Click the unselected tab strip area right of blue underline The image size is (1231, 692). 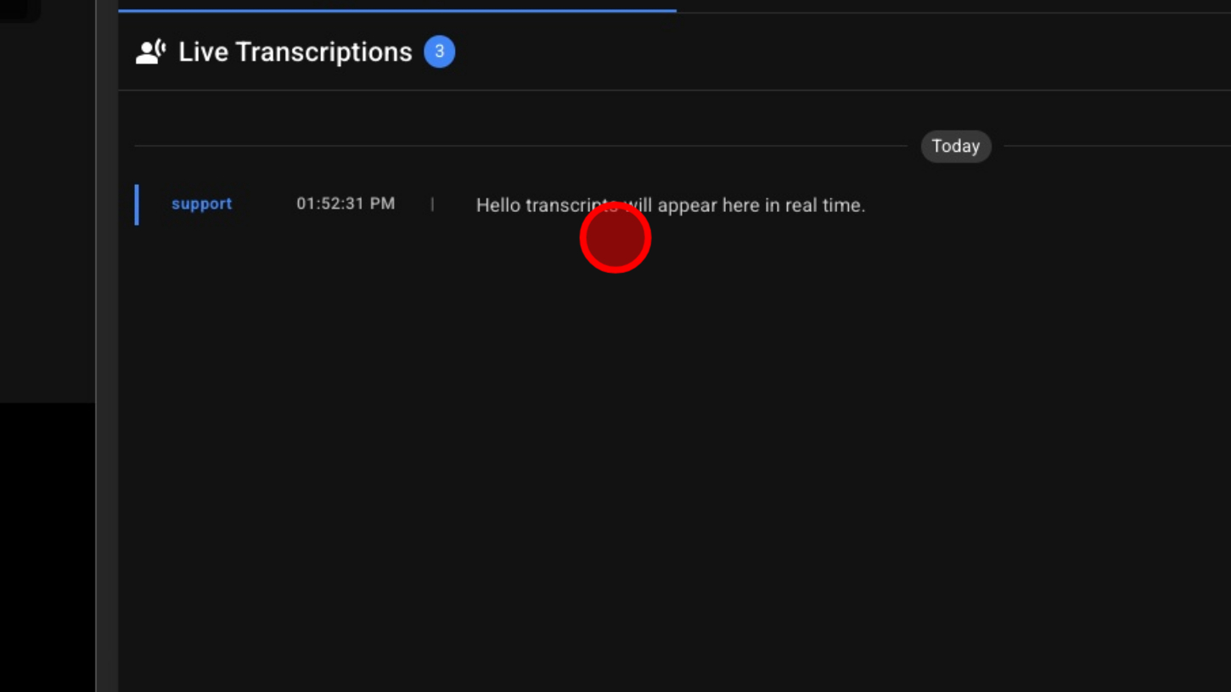pos(953,7)
